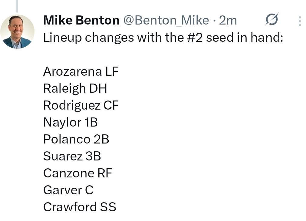Open the 2m timestamp link
The image size is (306, 221).
click(x=228, y=21)
